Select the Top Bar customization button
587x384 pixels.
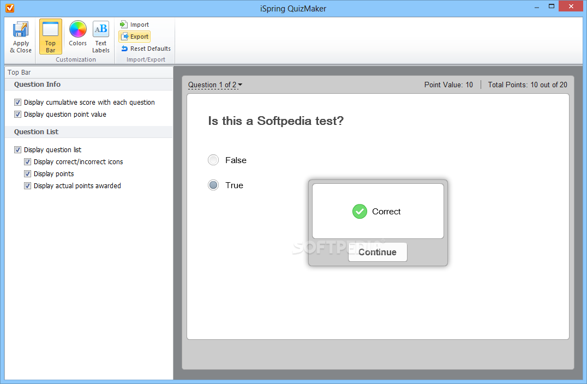51,37
